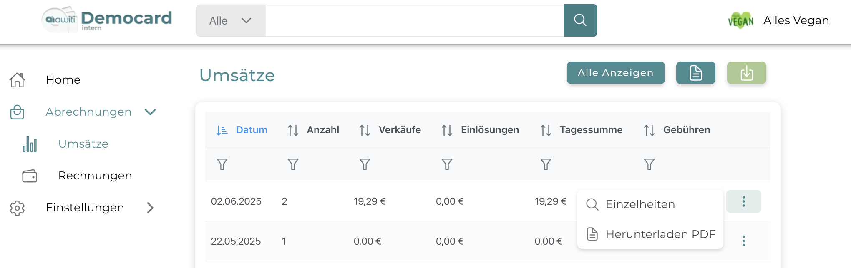Click the document export icon button
The height and width of the screenshot is (268, 851).
[x=695, y=73]
